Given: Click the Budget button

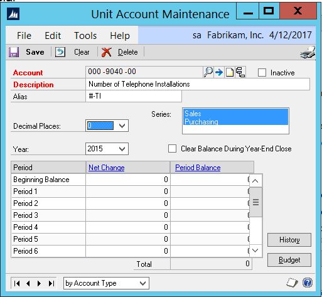Looking at the screenshot, I should (289, 260).
